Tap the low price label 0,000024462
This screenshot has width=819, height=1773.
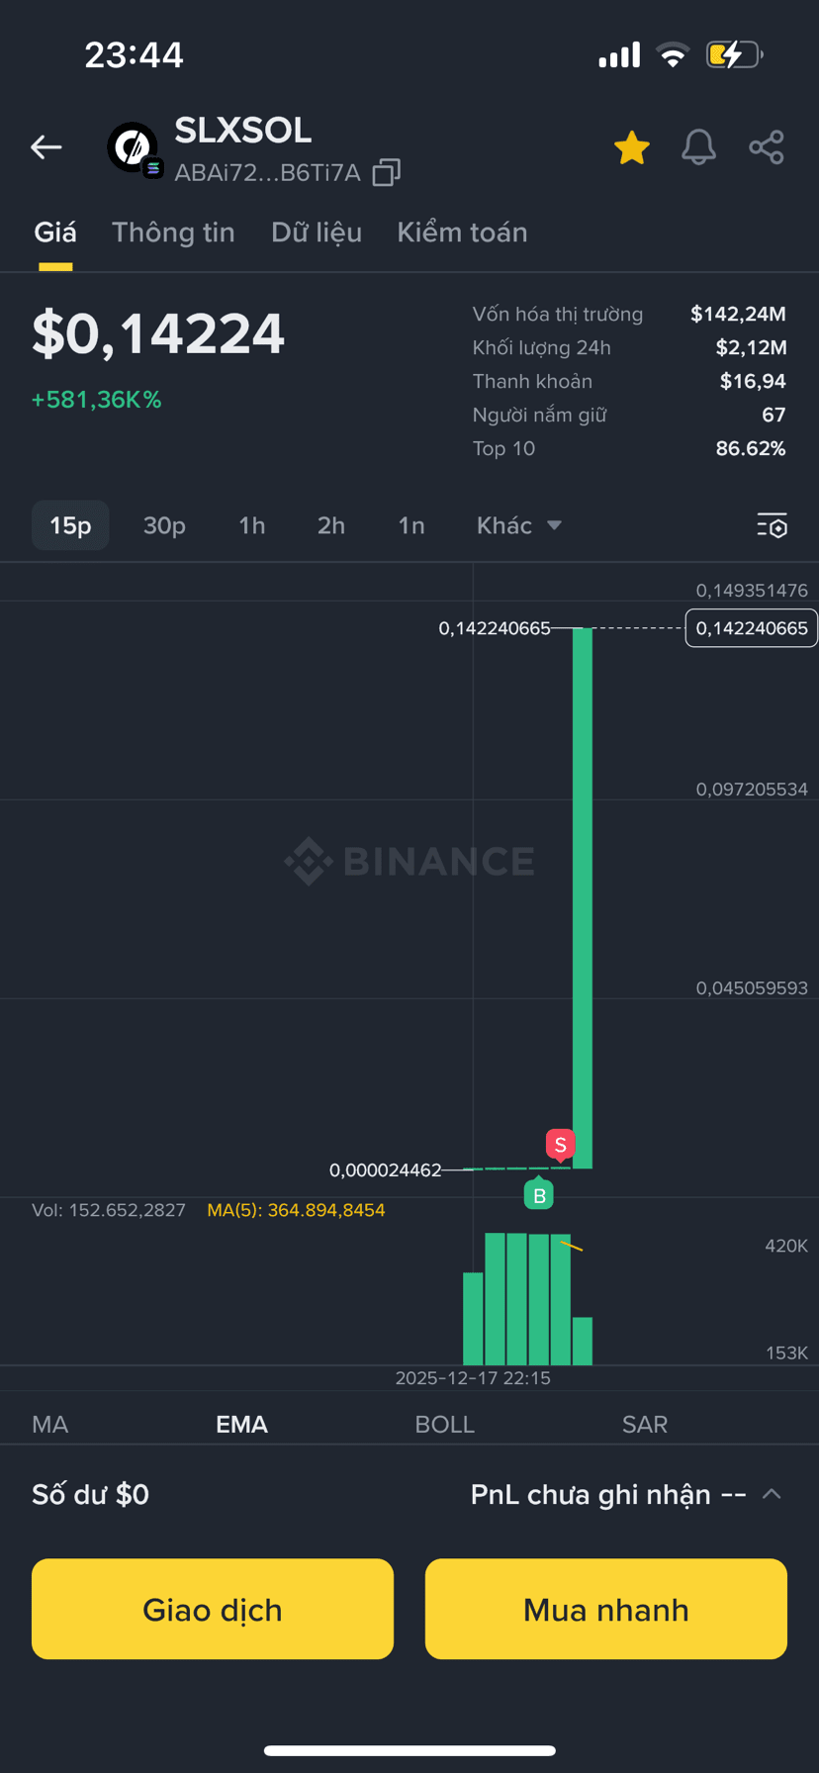pyautogui.click(x=386, y=1169)
